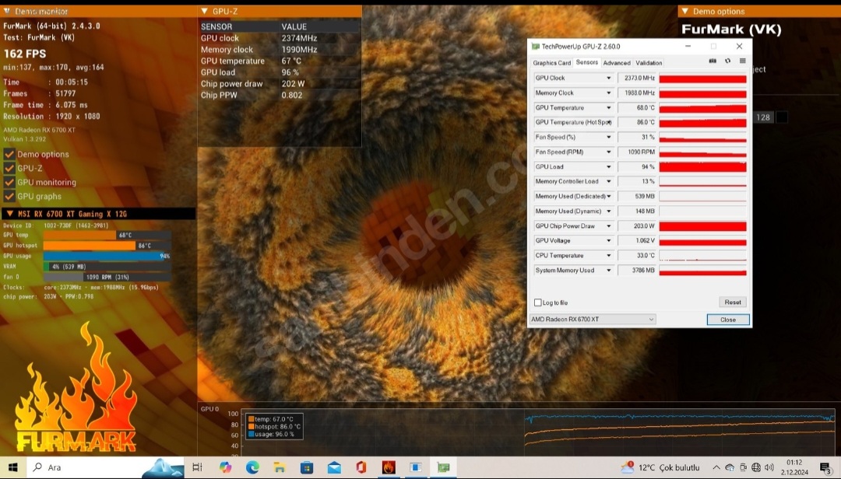Viewport: 841px width, 479px height.
Task: Open File Explorer from the taskbar
Action: 280,467
